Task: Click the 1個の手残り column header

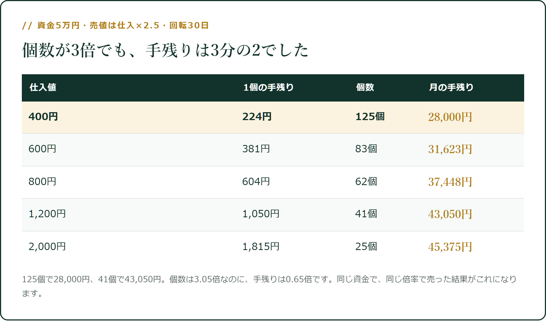Action: point(269,87)
